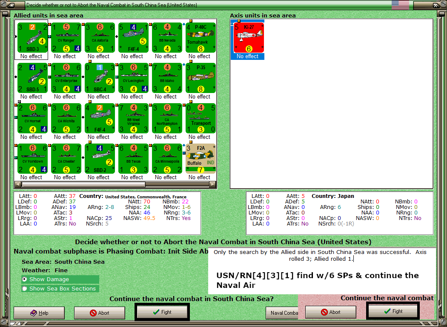Click Abort in the tutorial overlay

pyautogui.click(x=331, y=312)
